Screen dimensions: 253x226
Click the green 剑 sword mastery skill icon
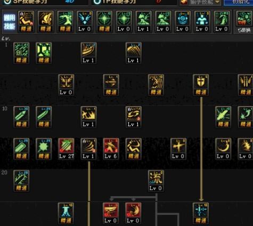[x=21, y=53]
